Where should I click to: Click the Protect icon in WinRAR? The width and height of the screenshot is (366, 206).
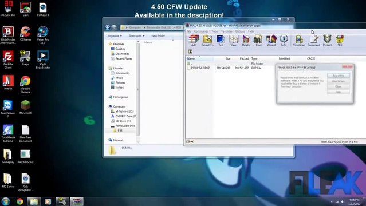(327, 41)
